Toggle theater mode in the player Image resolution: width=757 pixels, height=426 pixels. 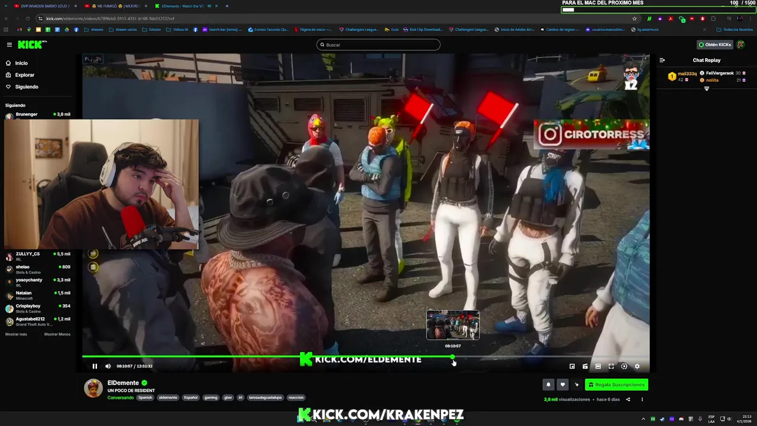[598, 366]
